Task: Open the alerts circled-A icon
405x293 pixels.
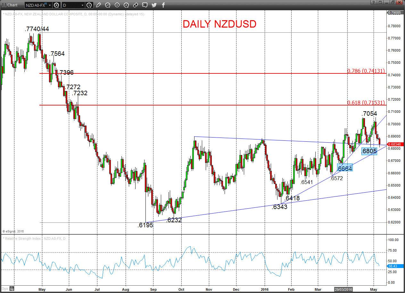Action: [126, 5]
